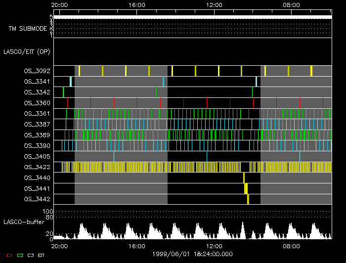
Task: Select the leftmost cyan marker in OS_3341 row
Action: point(71,82)
